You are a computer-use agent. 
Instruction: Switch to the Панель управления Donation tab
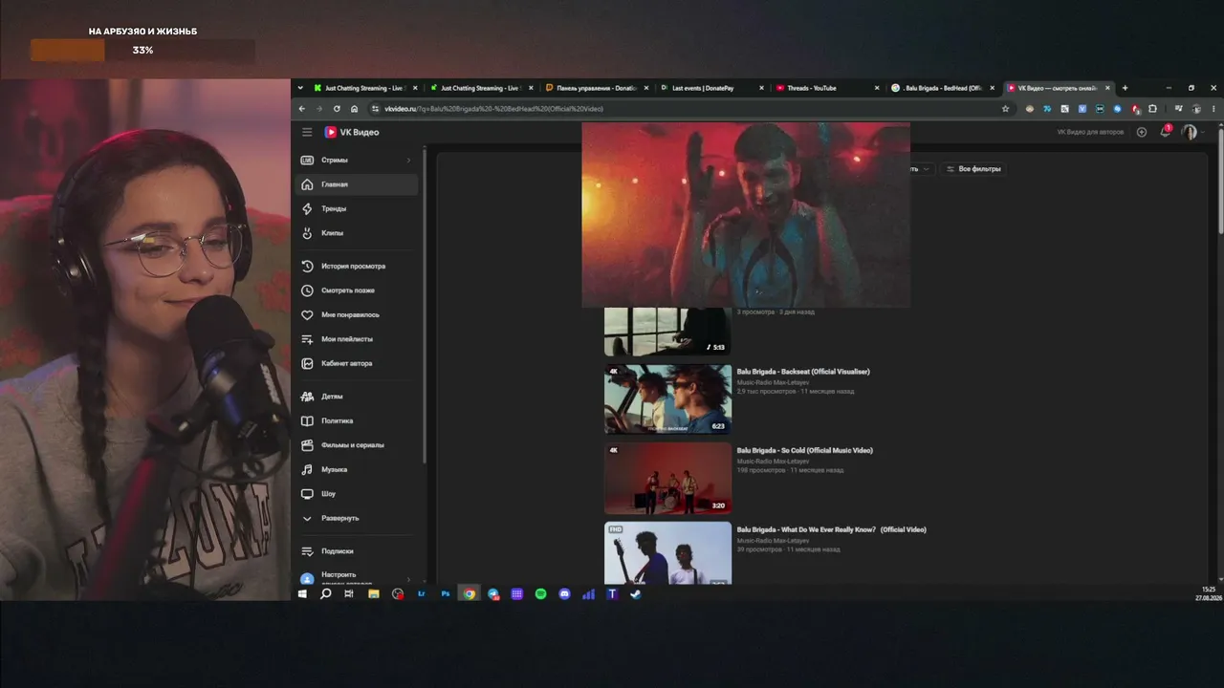point(598,88)
